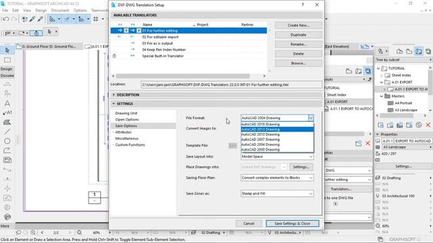Click the translator list horizontal scrollbar

click(183, 76)
